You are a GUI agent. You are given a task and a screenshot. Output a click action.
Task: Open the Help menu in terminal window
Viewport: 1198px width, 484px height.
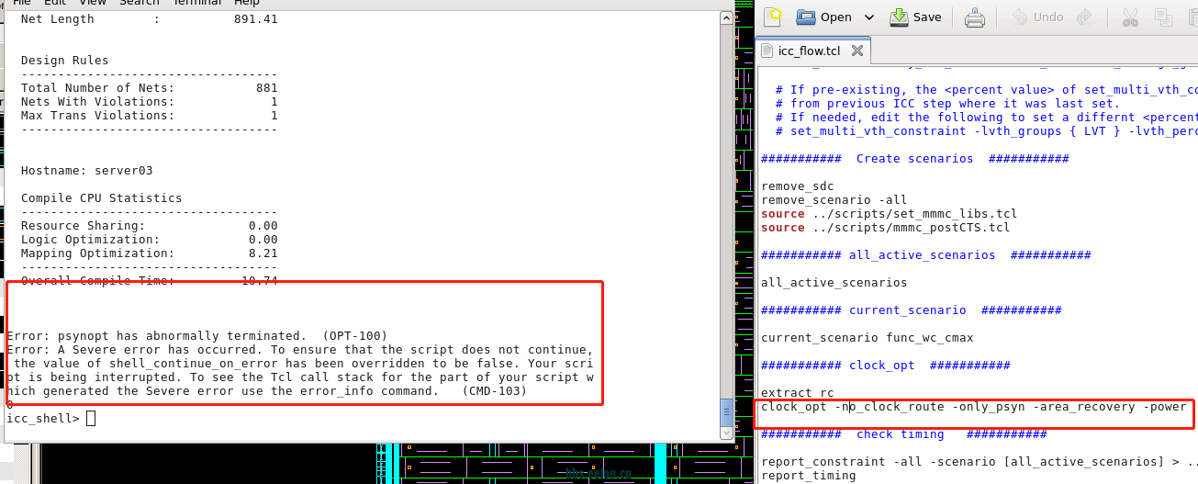[x=247, y=3]
